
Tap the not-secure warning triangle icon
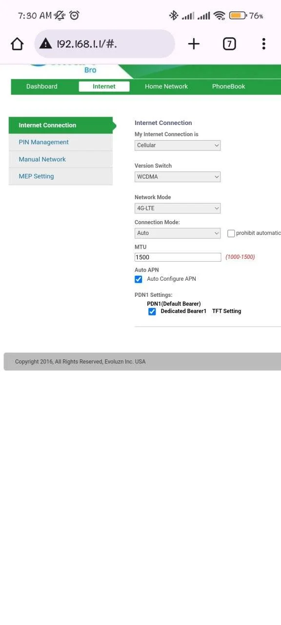click(x=46, y=44)
